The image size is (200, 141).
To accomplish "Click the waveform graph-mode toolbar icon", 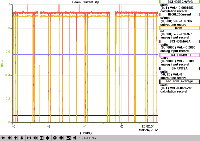I will (x=68, y=138).
